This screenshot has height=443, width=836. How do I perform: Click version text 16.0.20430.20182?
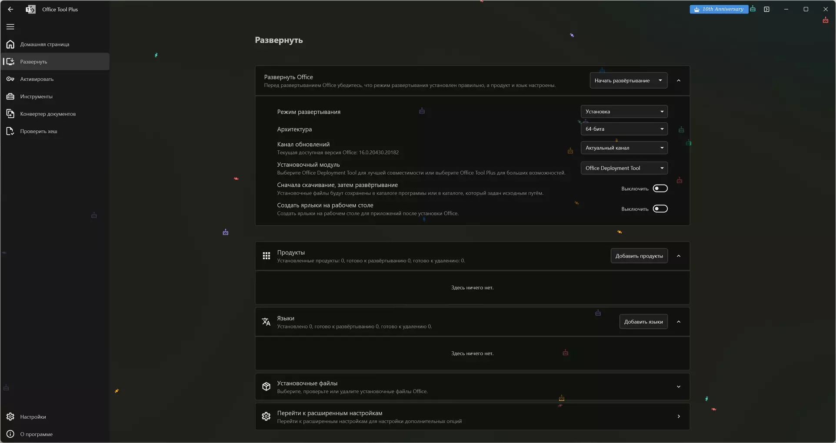point(379,152)
